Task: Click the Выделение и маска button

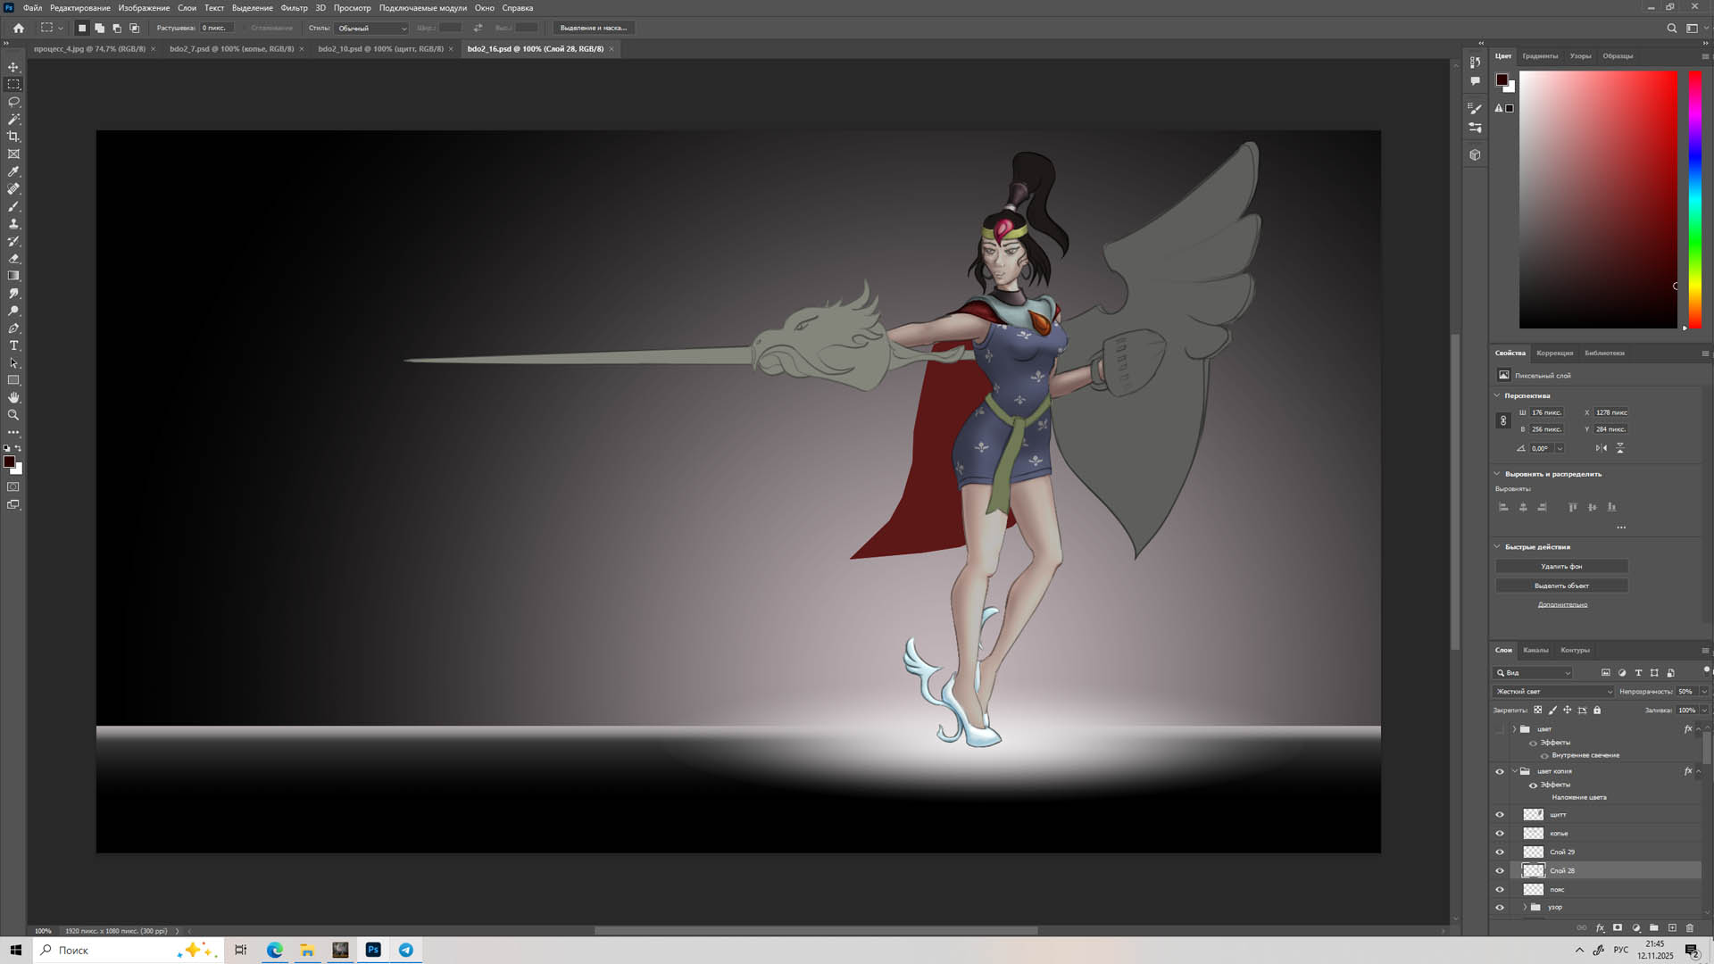Action: (x=593, y=28)
